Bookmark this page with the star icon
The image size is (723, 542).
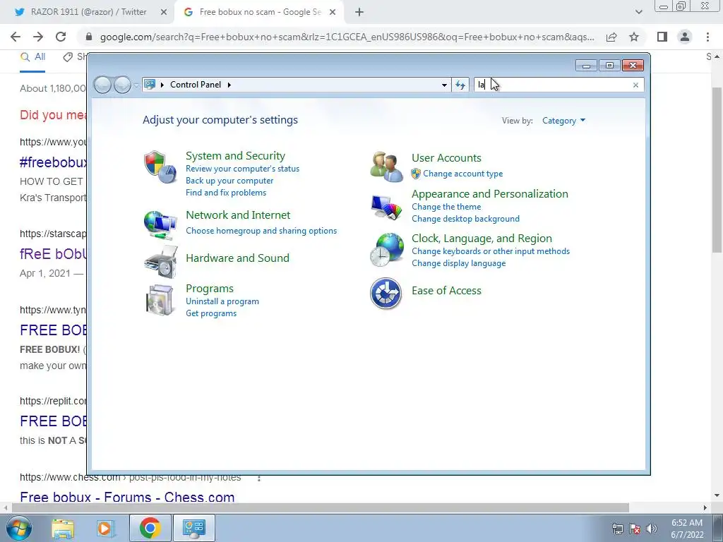tap(634, 37)
